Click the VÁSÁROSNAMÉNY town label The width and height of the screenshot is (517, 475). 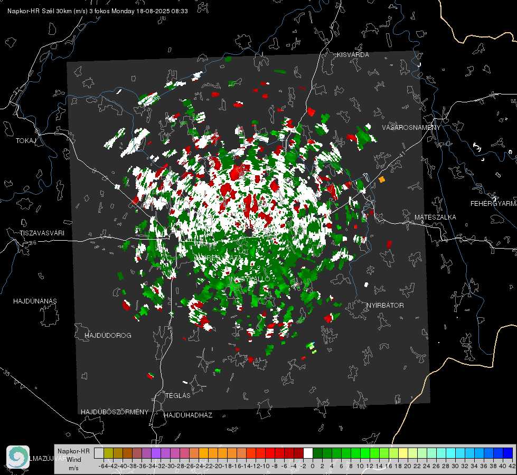(x=411, y=128)
